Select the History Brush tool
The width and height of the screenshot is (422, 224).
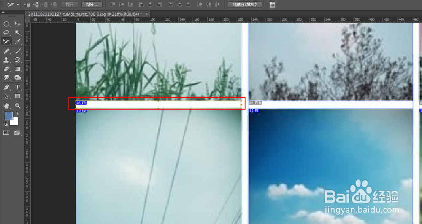click(18, 60)
